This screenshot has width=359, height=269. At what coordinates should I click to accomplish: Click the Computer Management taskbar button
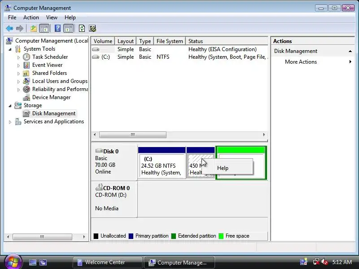(x=179, y=262)
